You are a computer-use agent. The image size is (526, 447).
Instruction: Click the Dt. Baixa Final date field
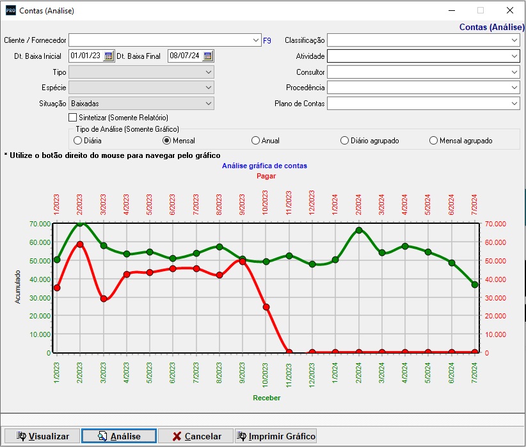[186, 56]
